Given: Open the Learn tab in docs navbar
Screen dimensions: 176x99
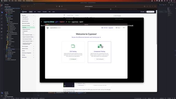Looking at the screenshot, I should [54, 12].
